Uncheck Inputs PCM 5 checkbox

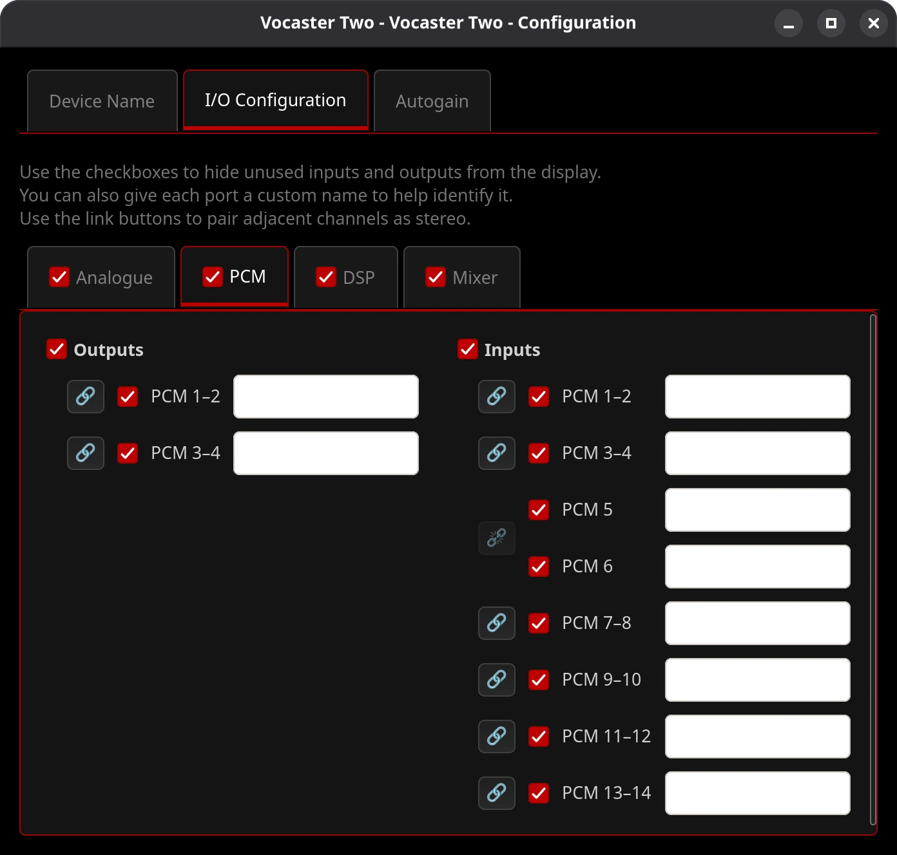(539, 510)
